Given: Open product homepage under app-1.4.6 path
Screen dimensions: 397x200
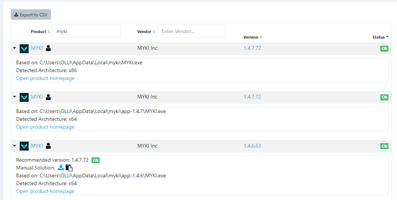Looking at the screenshot, I should click(x=45, y=191).
